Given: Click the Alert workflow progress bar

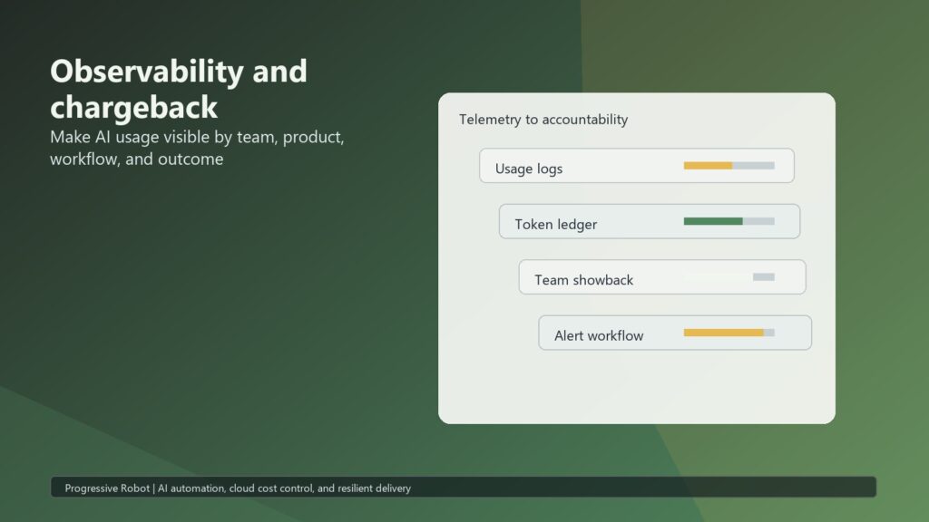Looking at the screenshot, I should tap(729, 333).
